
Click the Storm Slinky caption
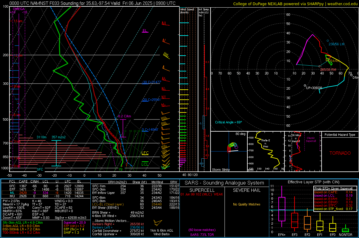(221, 170)
